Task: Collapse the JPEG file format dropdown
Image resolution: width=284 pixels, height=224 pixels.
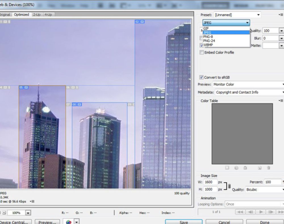Action: 226,23
